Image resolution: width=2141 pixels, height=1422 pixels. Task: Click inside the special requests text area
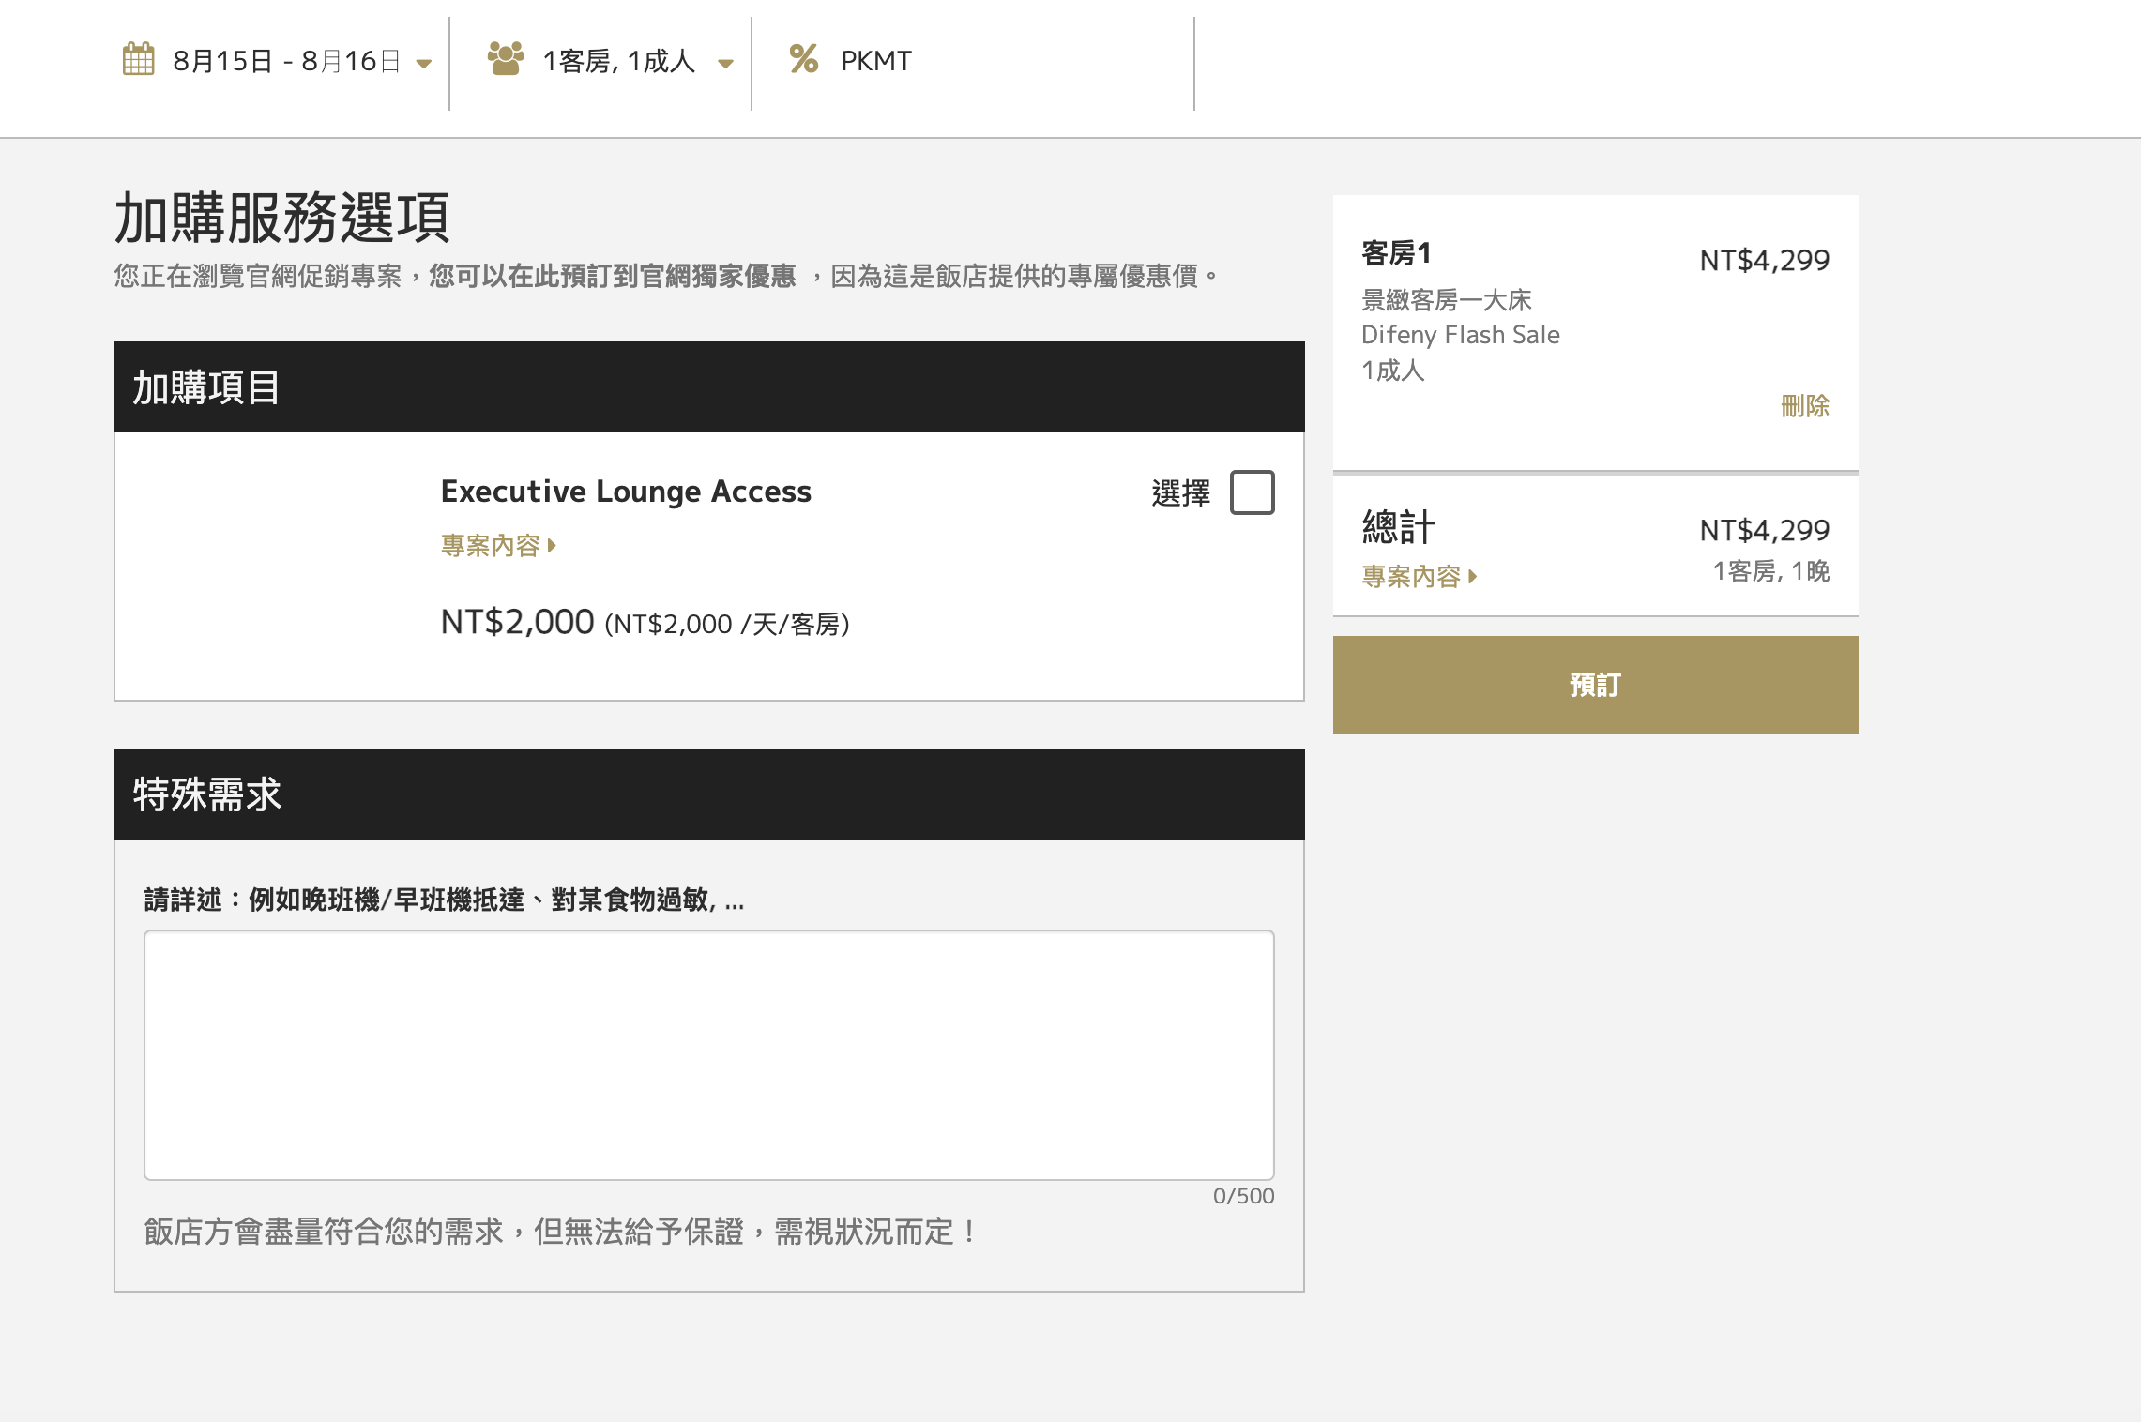[709, 1055]
